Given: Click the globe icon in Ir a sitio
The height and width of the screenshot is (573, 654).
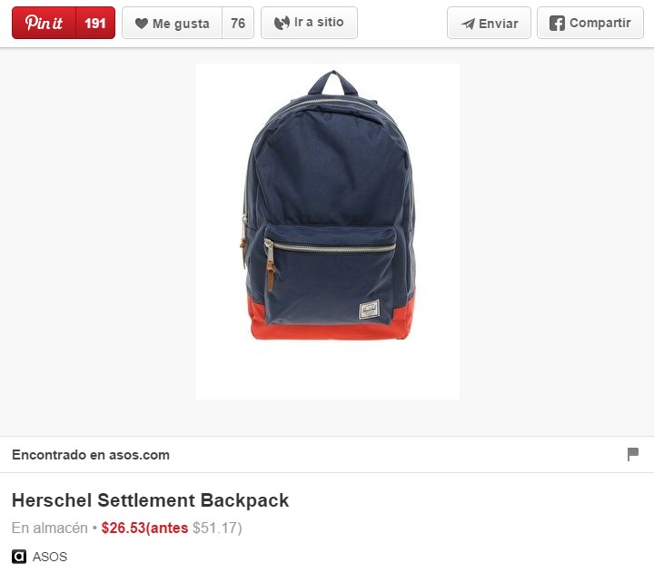Looking at the screenshot, I should [x=282, y=23].
